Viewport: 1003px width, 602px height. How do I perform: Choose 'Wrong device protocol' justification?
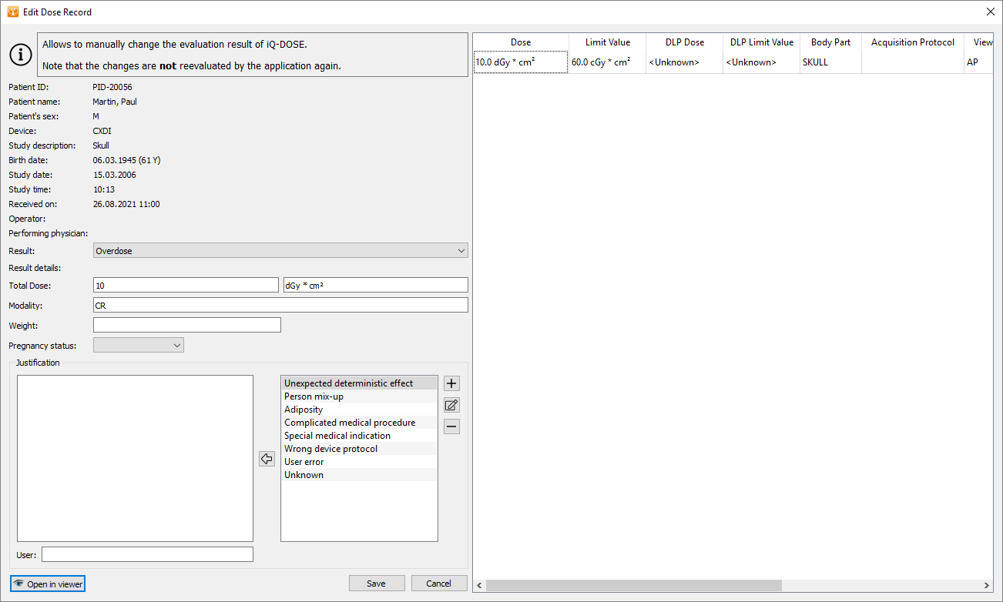point(330,449)
